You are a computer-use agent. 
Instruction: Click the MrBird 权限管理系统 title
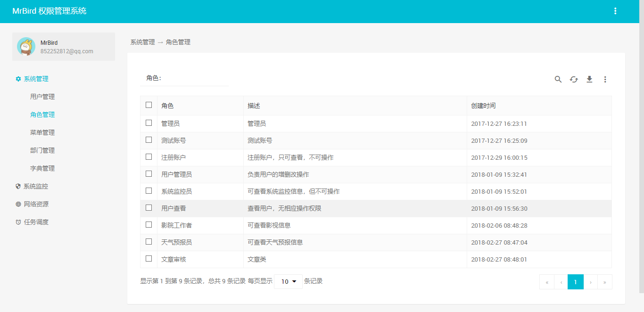(50, 11)
